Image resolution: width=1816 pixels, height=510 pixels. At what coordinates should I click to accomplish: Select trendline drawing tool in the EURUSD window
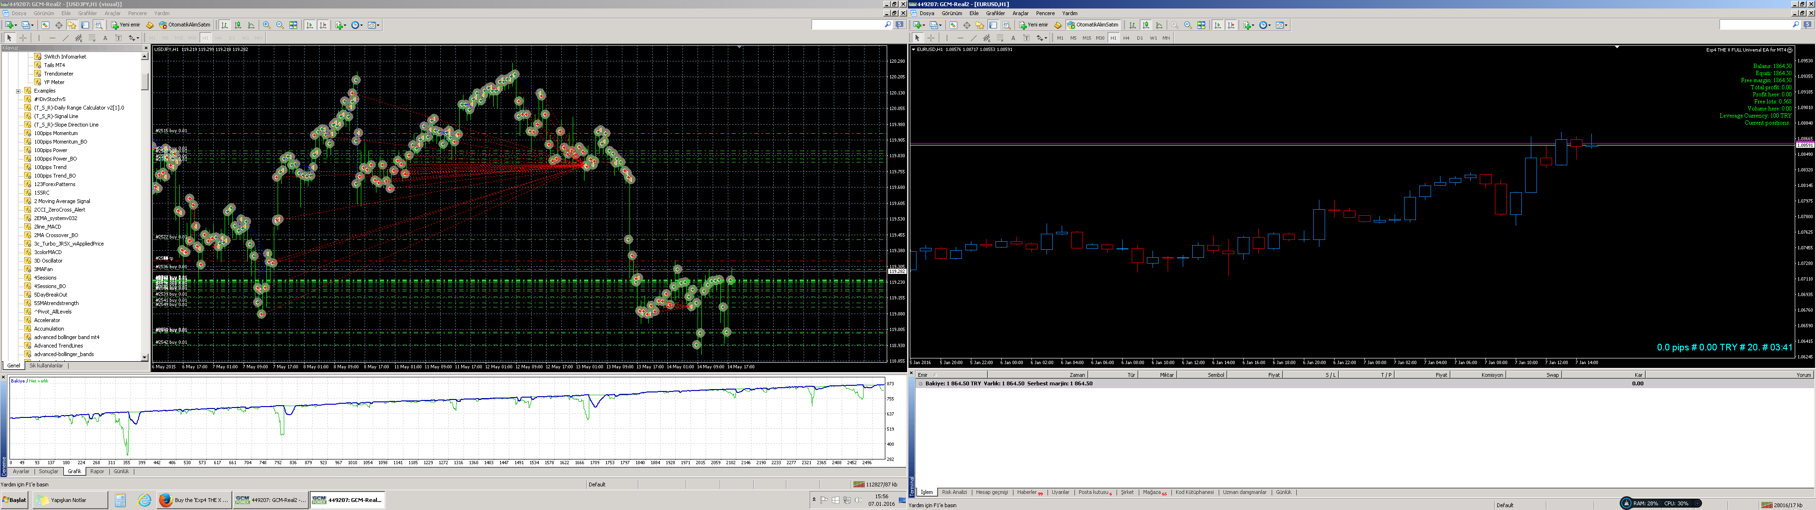[x=974, y=38]
